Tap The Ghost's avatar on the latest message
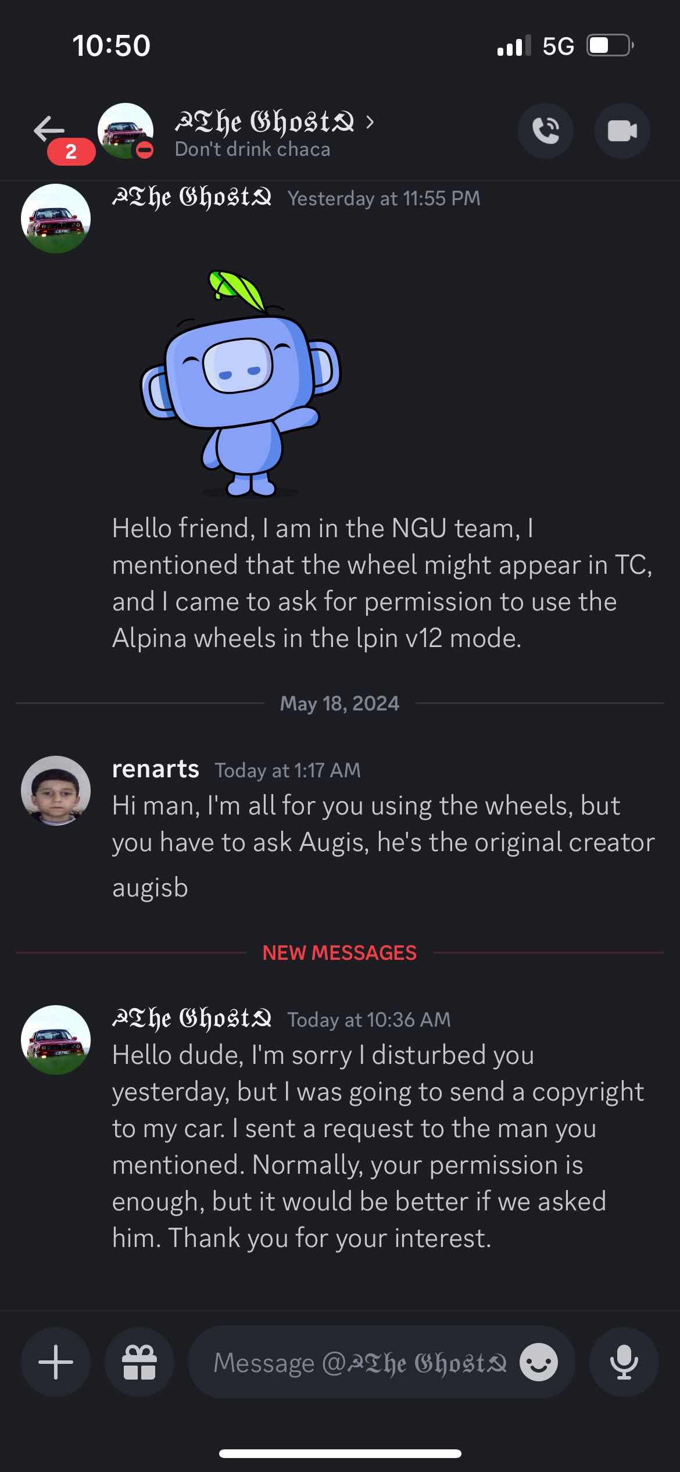680x1472 pixels. [x=56, y=1040]
